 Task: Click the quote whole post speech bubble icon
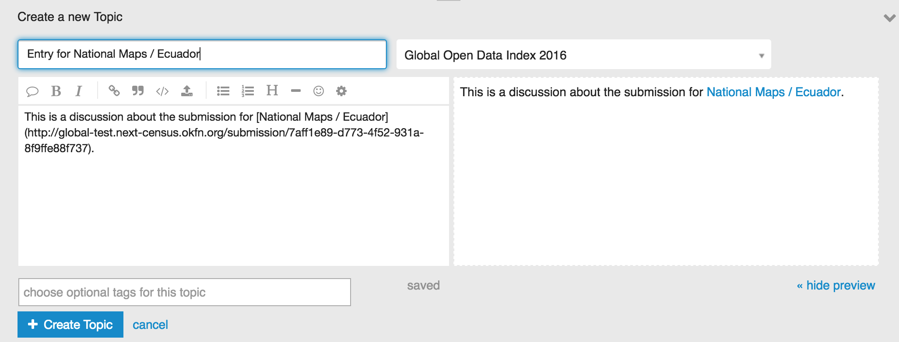click(32, 91)
